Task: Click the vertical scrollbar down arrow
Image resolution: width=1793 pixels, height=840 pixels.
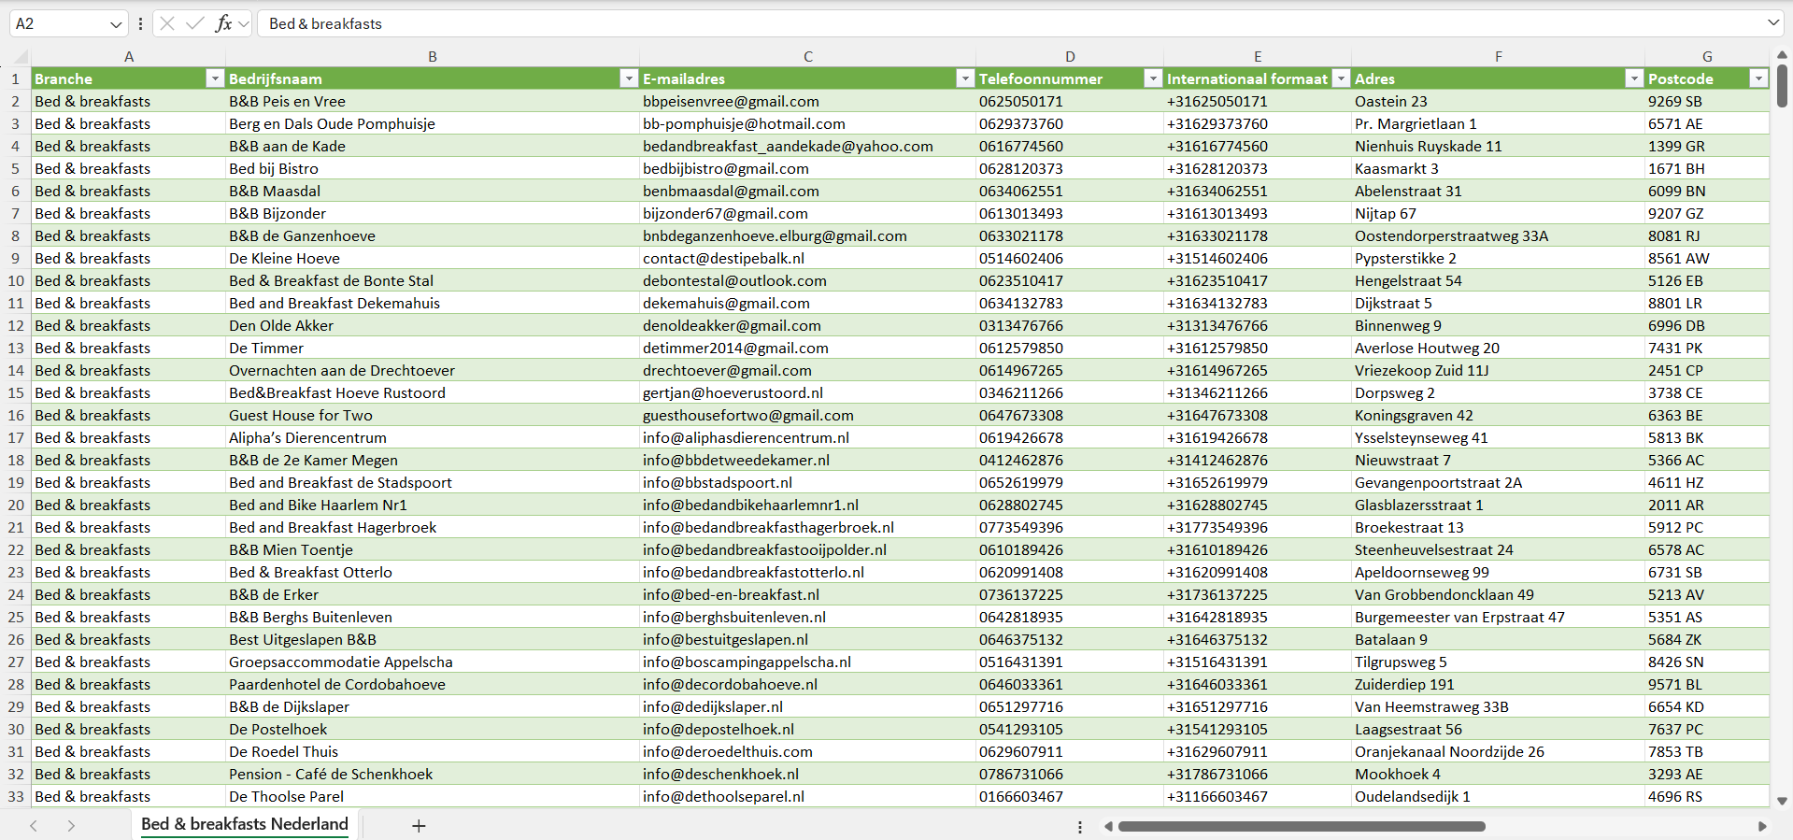Action: point(1782,801)
